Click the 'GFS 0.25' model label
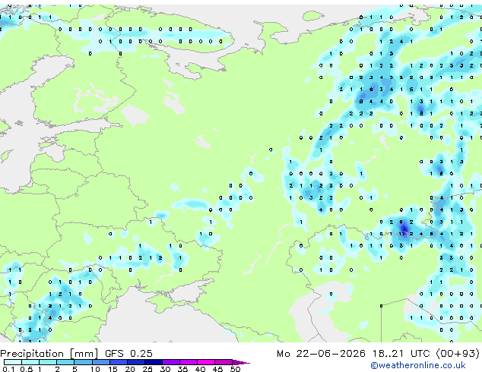Viewport: 482px width, 372px height. pos(128,354)
